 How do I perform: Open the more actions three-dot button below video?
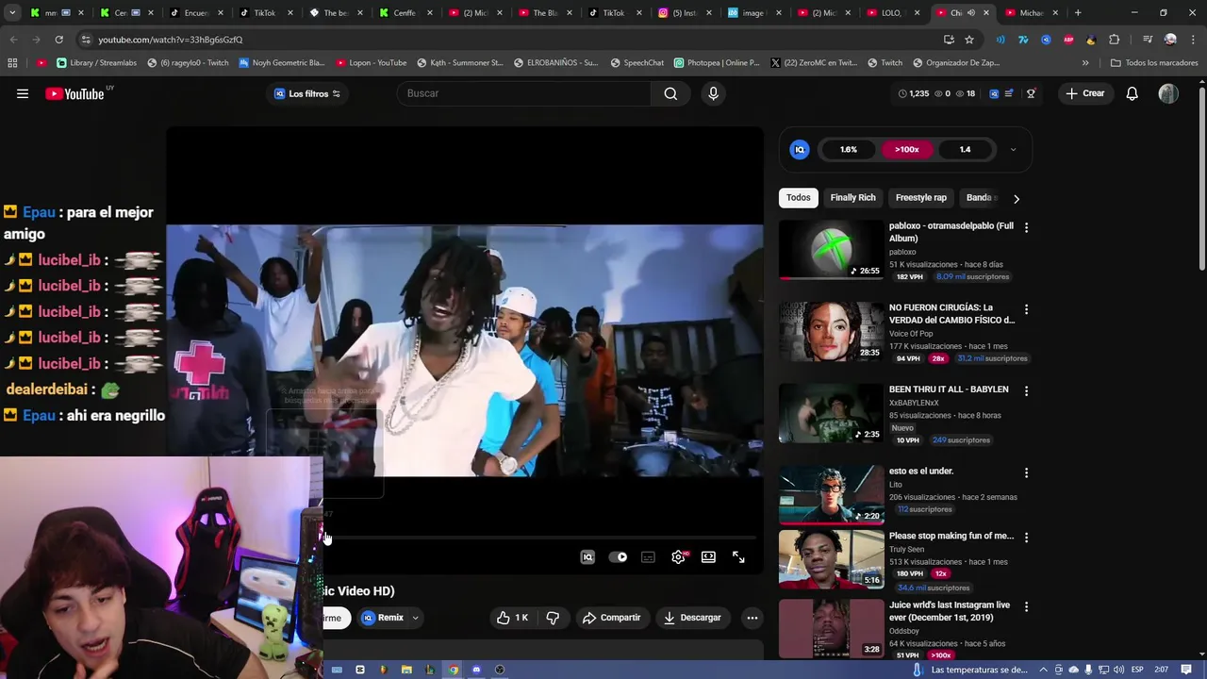point(752,618)
